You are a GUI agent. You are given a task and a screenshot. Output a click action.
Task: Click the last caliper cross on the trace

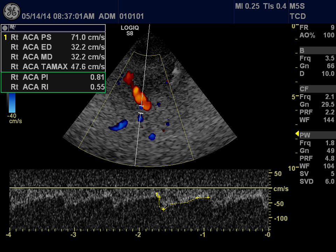[208, 197]
